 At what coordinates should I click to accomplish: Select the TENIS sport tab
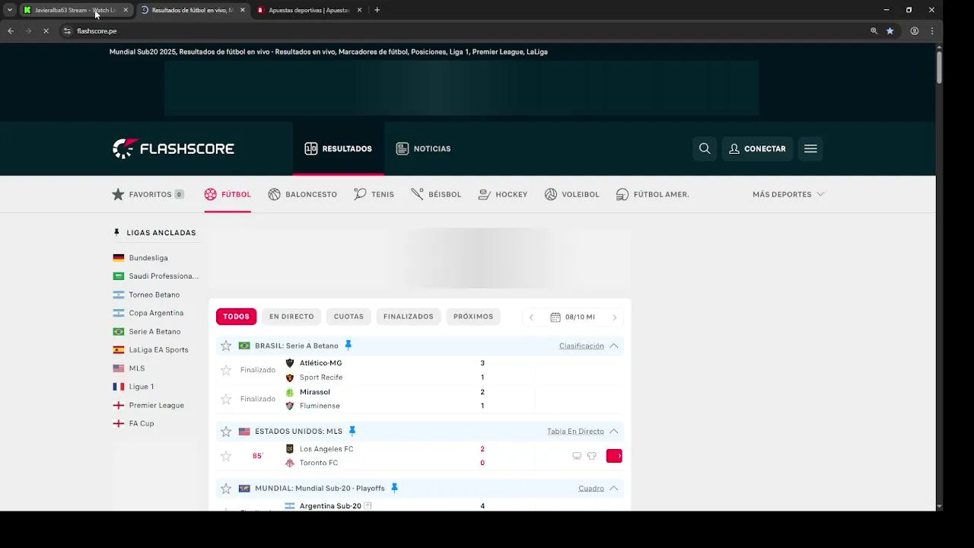pos(374,194)
